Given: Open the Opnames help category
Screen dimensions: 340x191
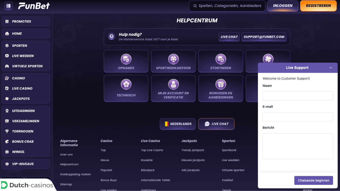Looking at the screenshot, I should tap(126, 61).
